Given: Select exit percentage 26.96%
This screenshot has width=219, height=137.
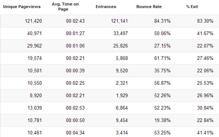Looking at the screenshot, I should pyautogui.click(x=205, y=96).
